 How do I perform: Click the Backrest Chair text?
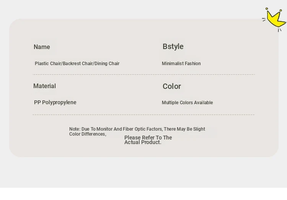click(78, 64)
